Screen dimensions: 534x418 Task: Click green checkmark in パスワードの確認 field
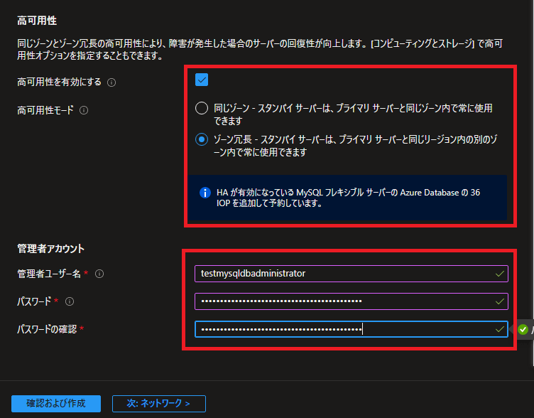tap(500, 329)
